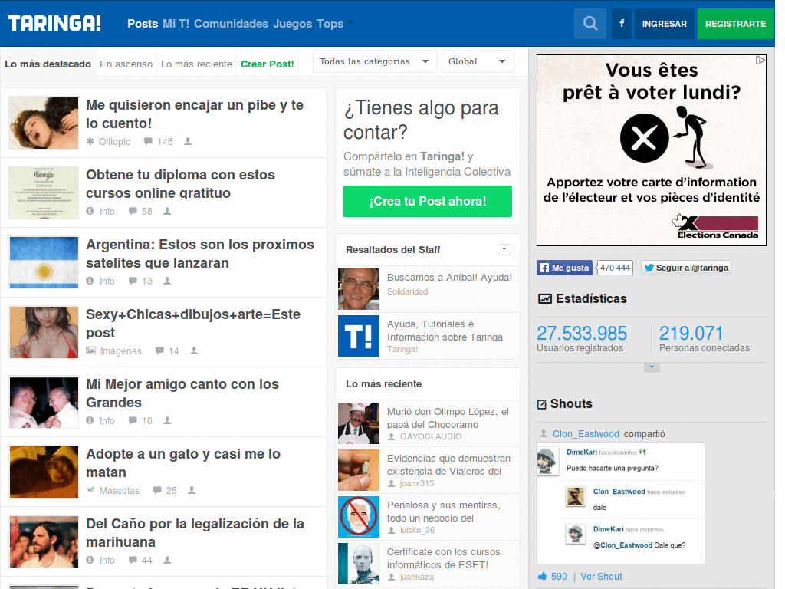This screenshot has width=785, height=589.
Task: Click the REGISTRARTE button
Action: tap(735, 24)
